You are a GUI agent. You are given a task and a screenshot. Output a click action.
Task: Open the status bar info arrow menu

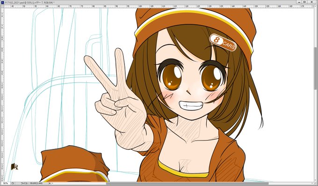click(x=50, y=183)
